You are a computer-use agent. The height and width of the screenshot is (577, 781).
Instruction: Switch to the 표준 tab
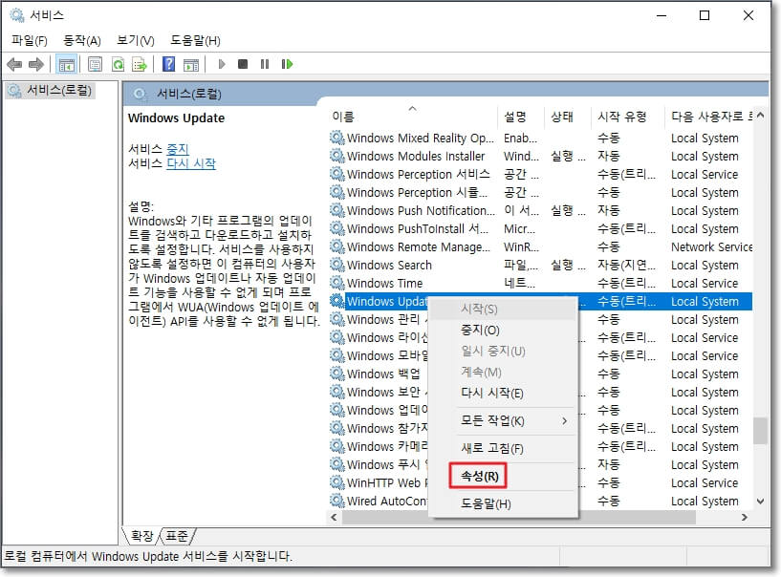pyautogui.click(x=177, y=536)
